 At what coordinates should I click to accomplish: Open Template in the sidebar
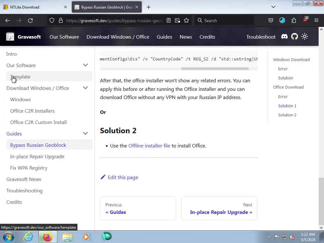click(49, 77)
